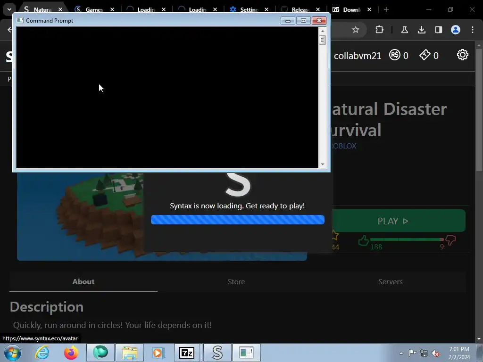Click the Action Center flag icon
Image resolution: width=483 pixels, height=362 pixels.
[412, 353]
